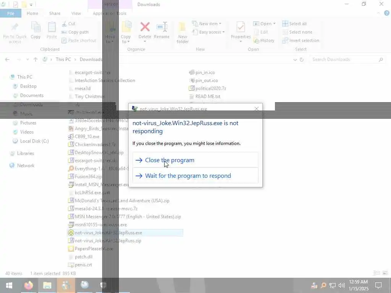Select the Fusion364.zip file

(85, 176)
